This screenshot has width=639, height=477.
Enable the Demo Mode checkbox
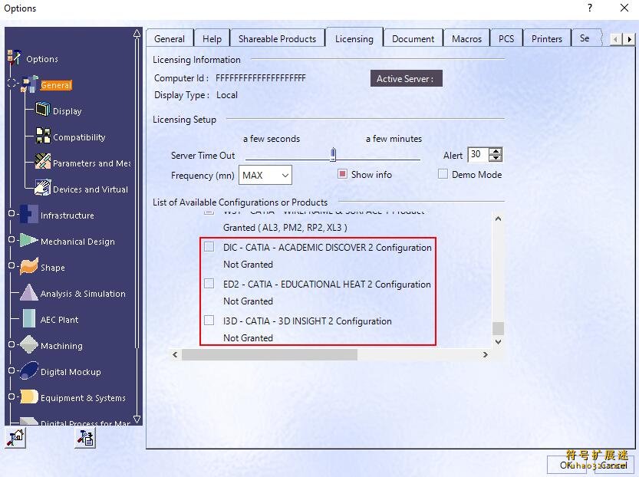[x=443, y=174]
